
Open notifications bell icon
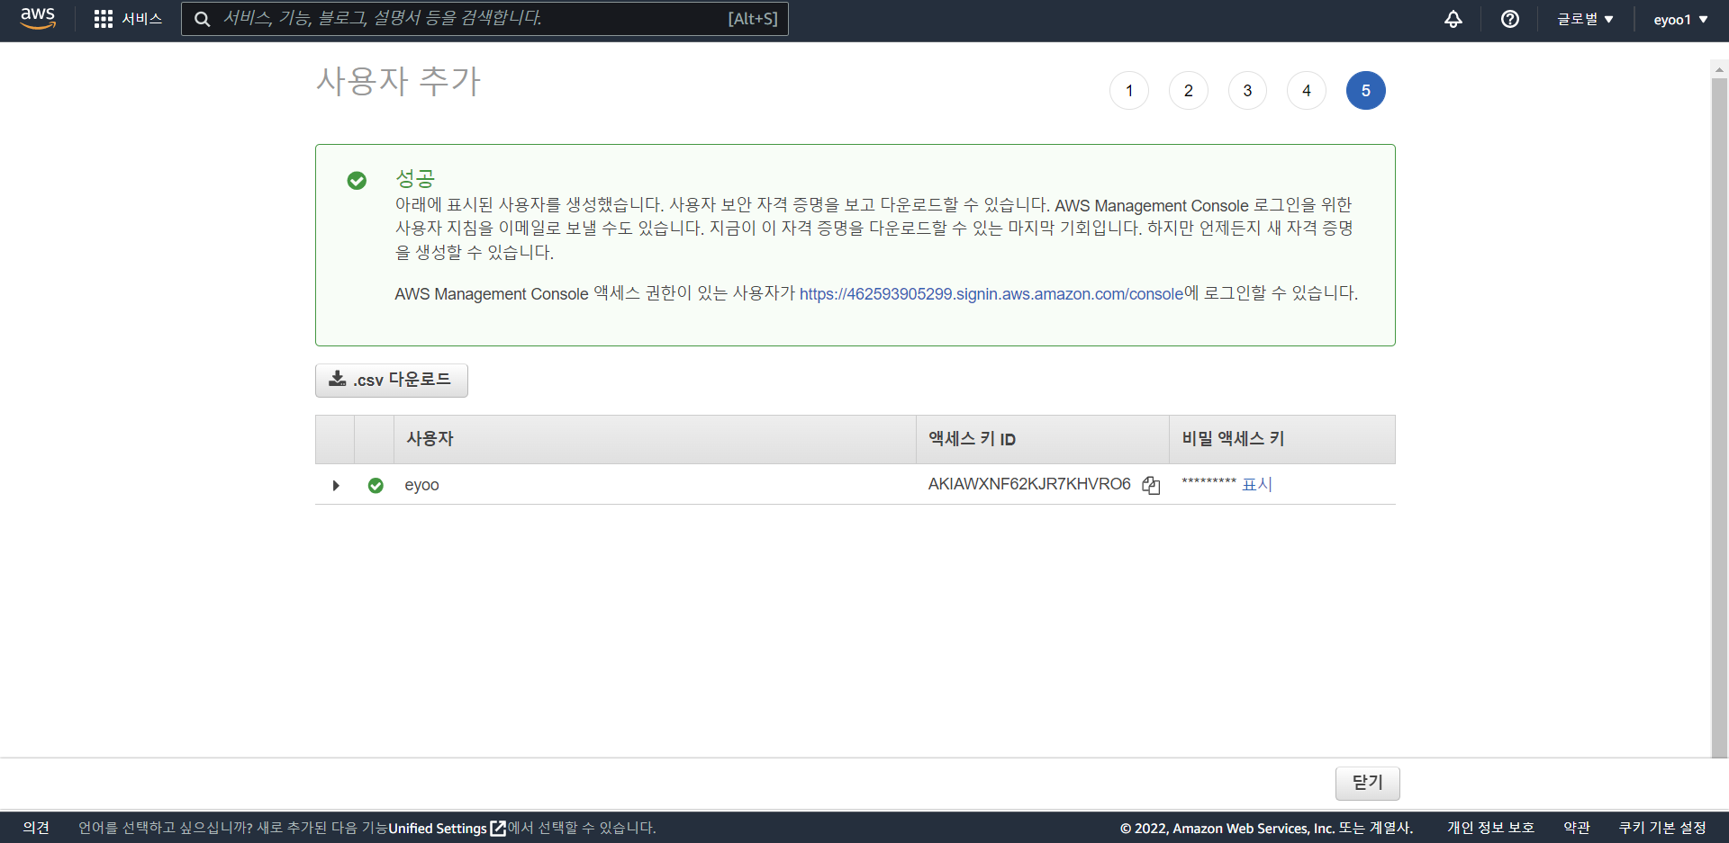tap(1453, 19)
